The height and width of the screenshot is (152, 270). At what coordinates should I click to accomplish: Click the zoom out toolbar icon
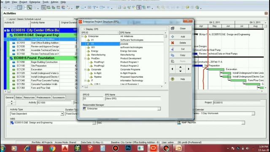[163, 8]
